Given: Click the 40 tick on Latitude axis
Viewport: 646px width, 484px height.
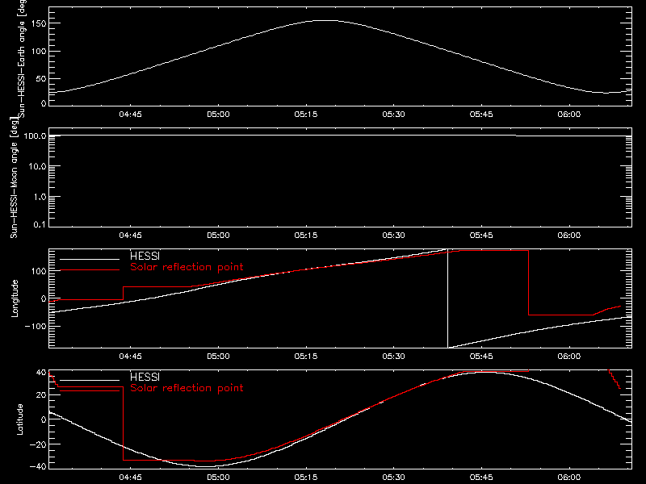Looking at the screenshot, I should (x=41, y=373).
